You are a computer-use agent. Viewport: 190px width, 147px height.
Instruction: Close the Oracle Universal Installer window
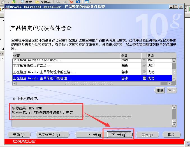pyautogui.click(x=181, y=7)
